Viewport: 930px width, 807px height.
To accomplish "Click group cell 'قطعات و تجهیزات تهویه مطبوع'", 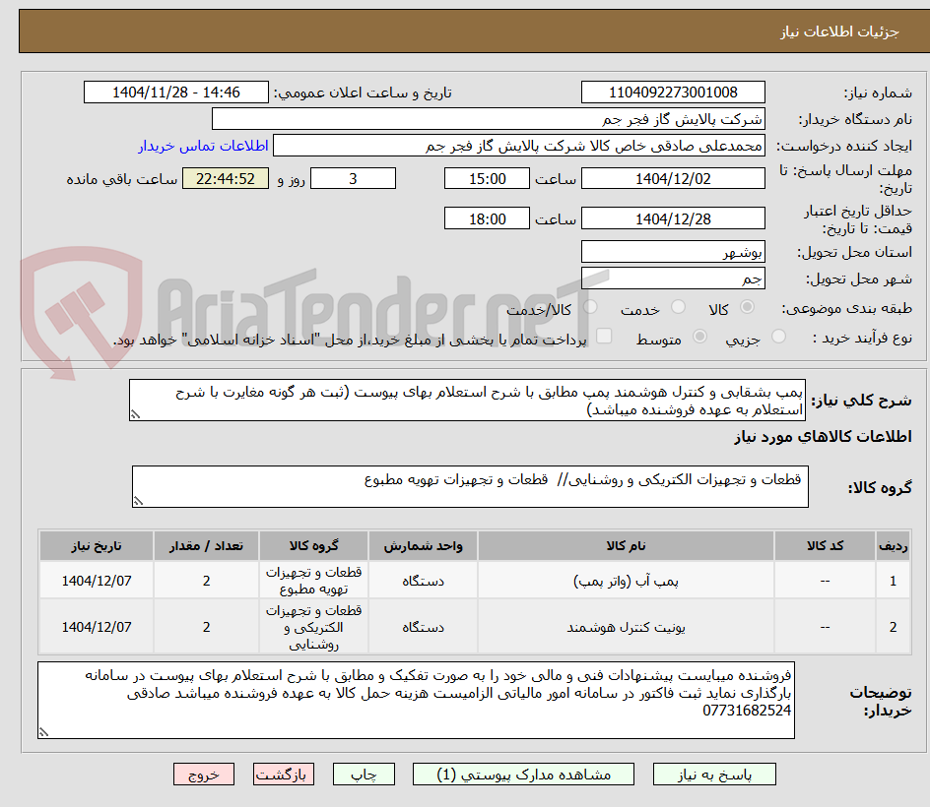I will click(x=313, y=581).
